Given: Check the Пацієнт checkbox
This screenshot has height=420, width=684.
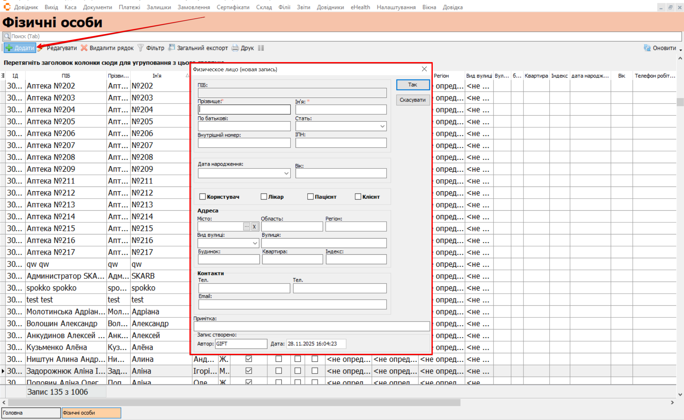Looking at the screenshot, I should coord(310,197).
